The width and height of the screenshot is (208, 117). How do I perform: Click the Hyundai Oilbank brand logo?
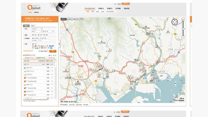[51, 46]
